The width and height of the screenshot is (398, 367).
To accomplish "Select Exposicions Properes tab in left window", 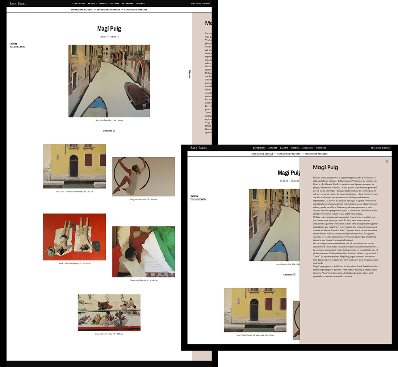I will [108, 10].
